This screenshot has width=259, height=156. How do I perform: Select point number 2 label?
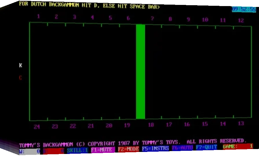tap(56, 17)
